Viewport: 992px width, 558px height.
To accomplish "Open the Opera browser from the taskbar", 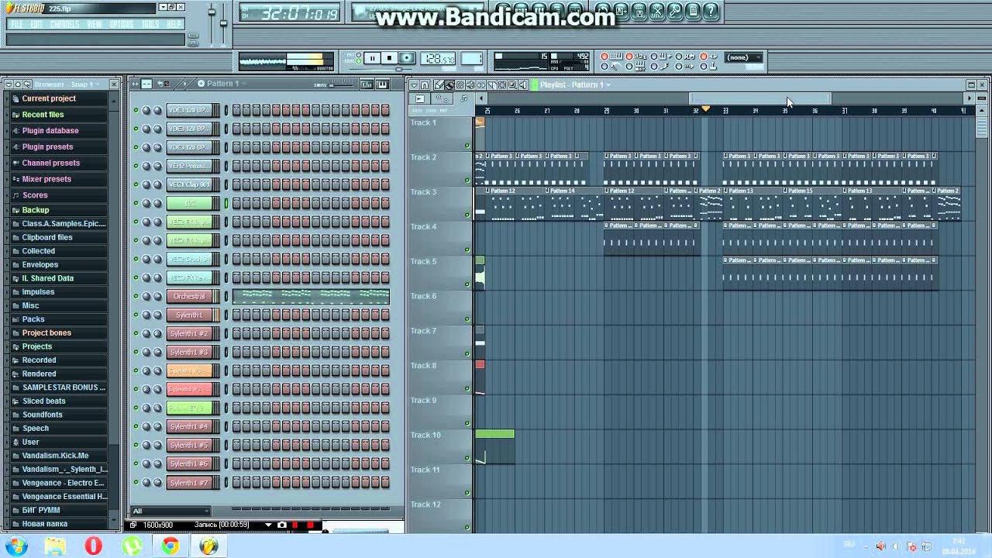I will click(93, 546).
